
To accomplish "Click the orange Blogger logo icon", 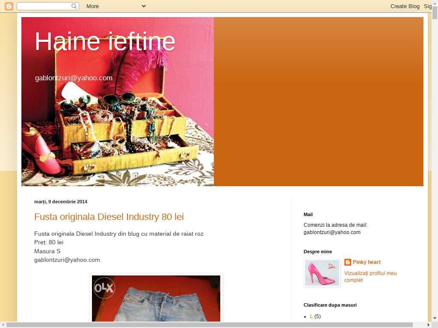I will click(x=9, y=6).
